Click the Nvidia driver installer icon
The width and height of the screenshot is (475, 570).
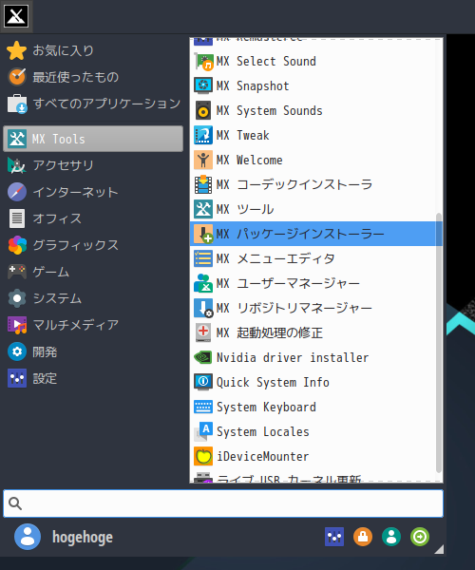click(x=203, y=358)
